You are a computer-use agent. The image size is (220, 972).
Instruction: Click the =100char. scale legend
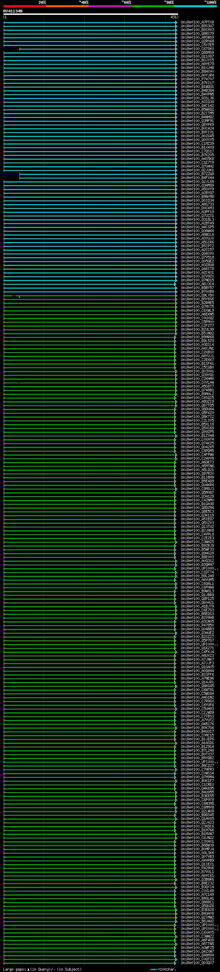tap(163, 969)
